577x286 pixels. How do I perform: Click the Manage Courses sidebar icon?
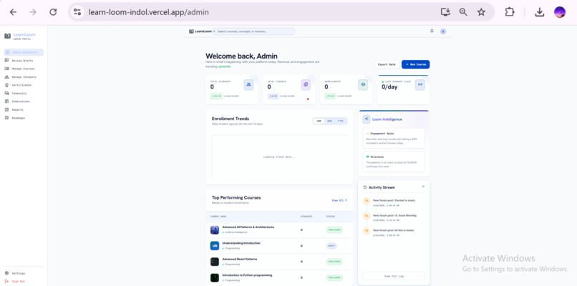[6, 69]
